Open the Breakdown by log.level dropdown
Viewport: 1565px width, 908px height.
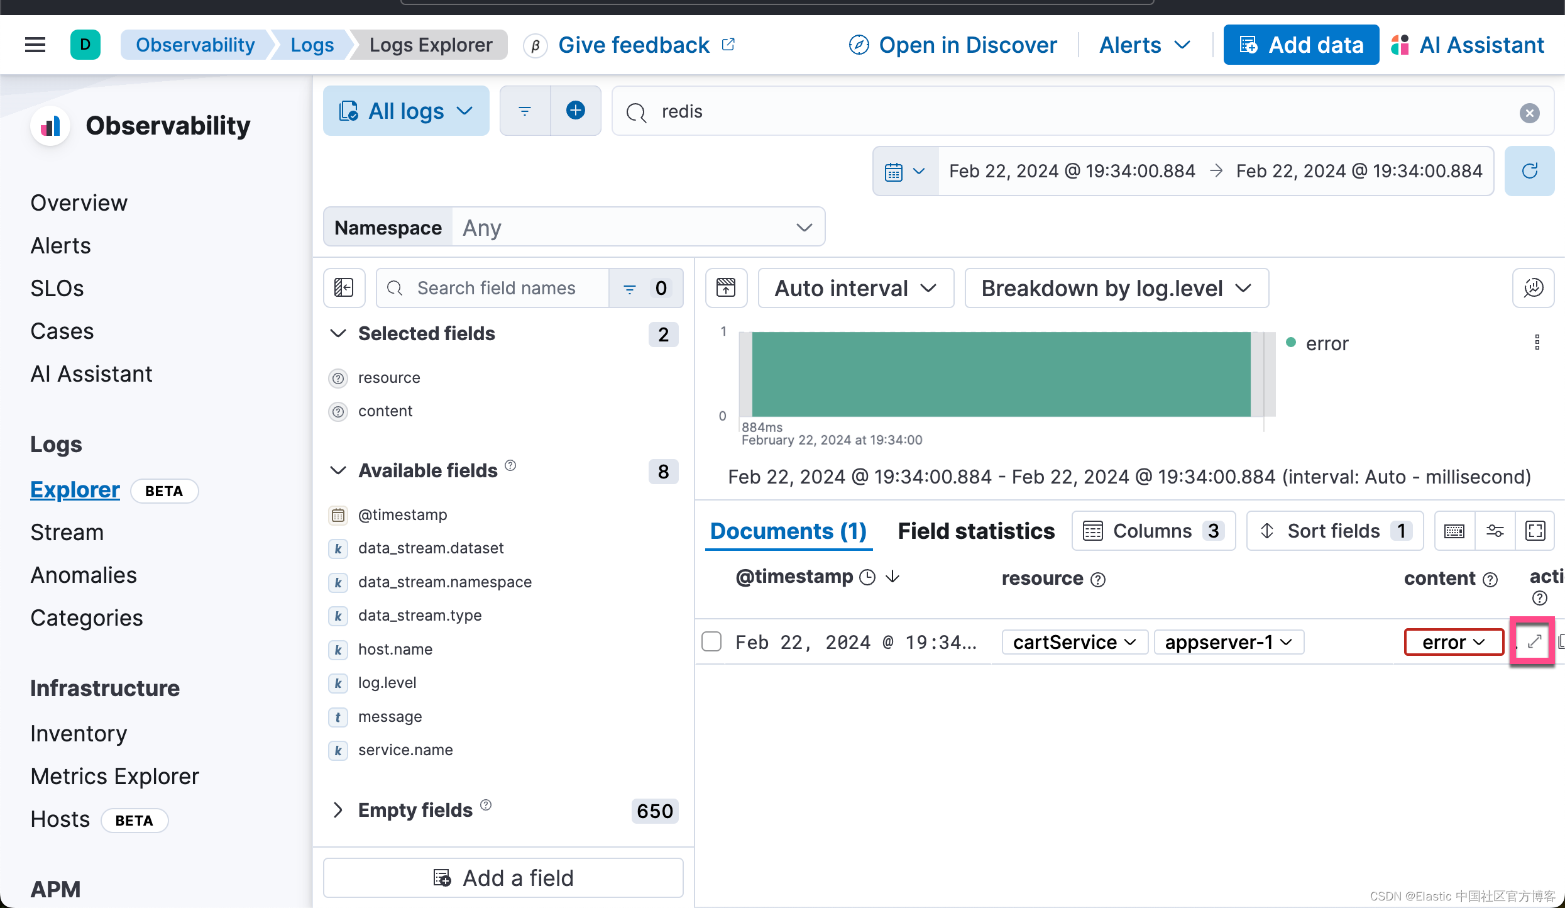tap(1116, 288)
